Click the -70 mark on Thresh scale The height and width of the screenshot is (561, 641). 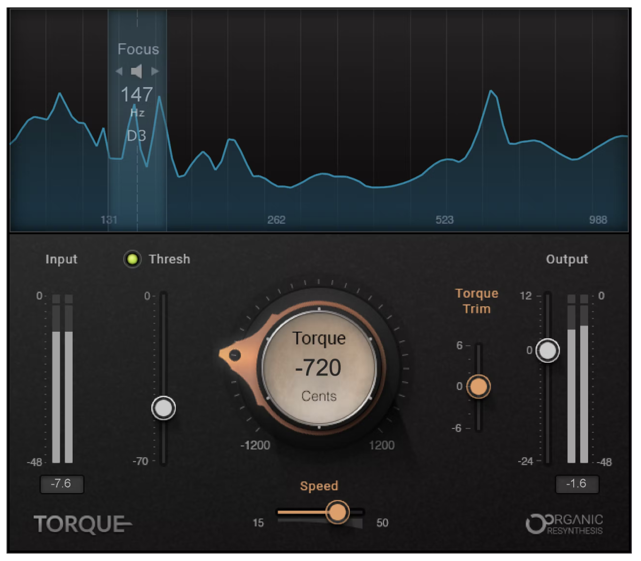[140, 461]
